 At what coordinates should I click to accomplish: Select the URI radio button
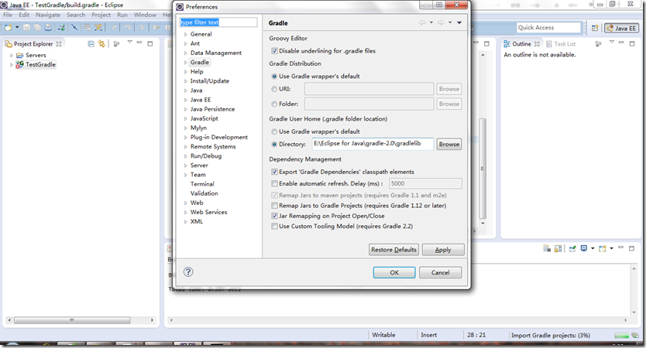[x=274, y=89]
